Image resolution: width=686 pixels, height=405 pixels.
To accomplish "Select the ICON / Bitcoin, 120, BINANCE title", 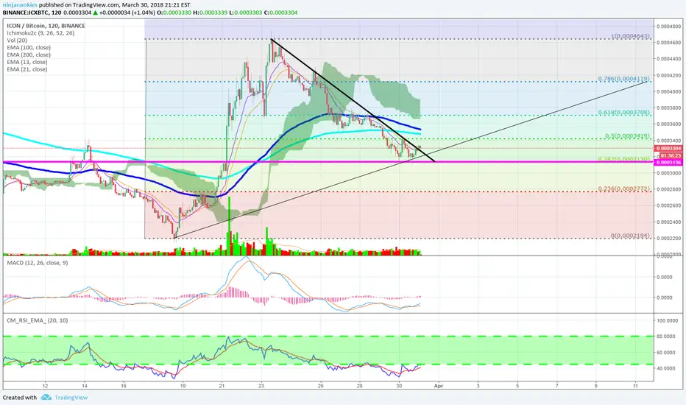I will 46,26.
